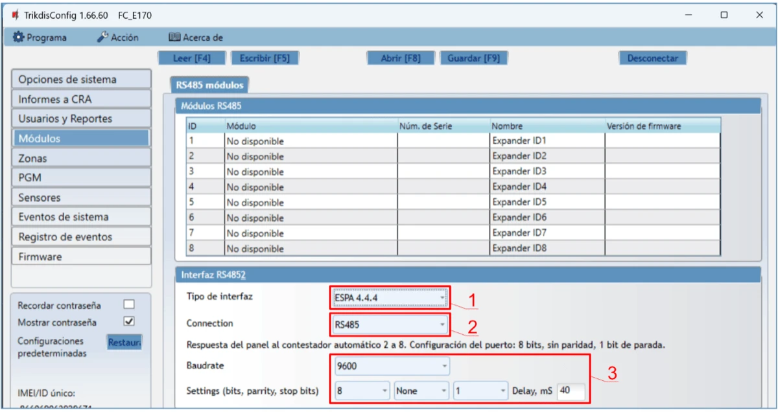Expand the Tipo de interfaz dropdown

[x=390, y=297]
